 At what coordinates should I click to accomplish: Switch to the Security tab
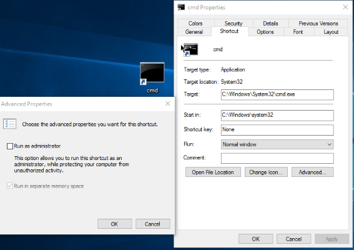coord(234,23)
